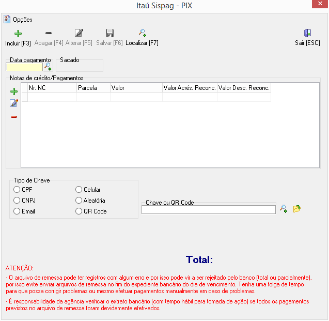Click the Sacado field box
The height and width of the screenshot is (321, 329).
tap(80, 67)
